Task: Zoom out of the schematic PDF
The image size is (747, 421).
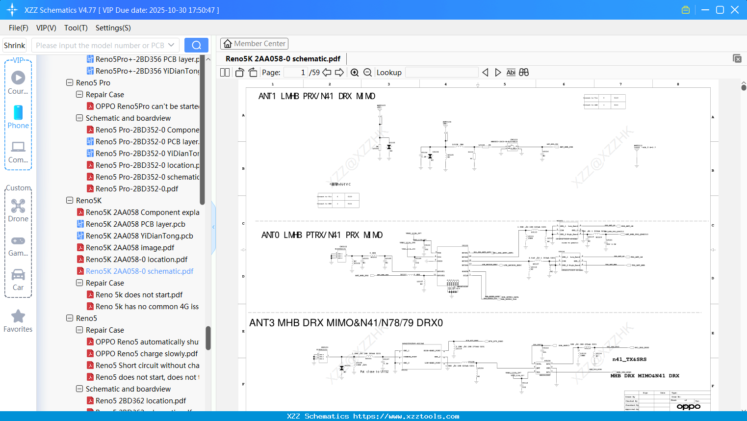Action: pyautogui.click(x=367, y=72)
